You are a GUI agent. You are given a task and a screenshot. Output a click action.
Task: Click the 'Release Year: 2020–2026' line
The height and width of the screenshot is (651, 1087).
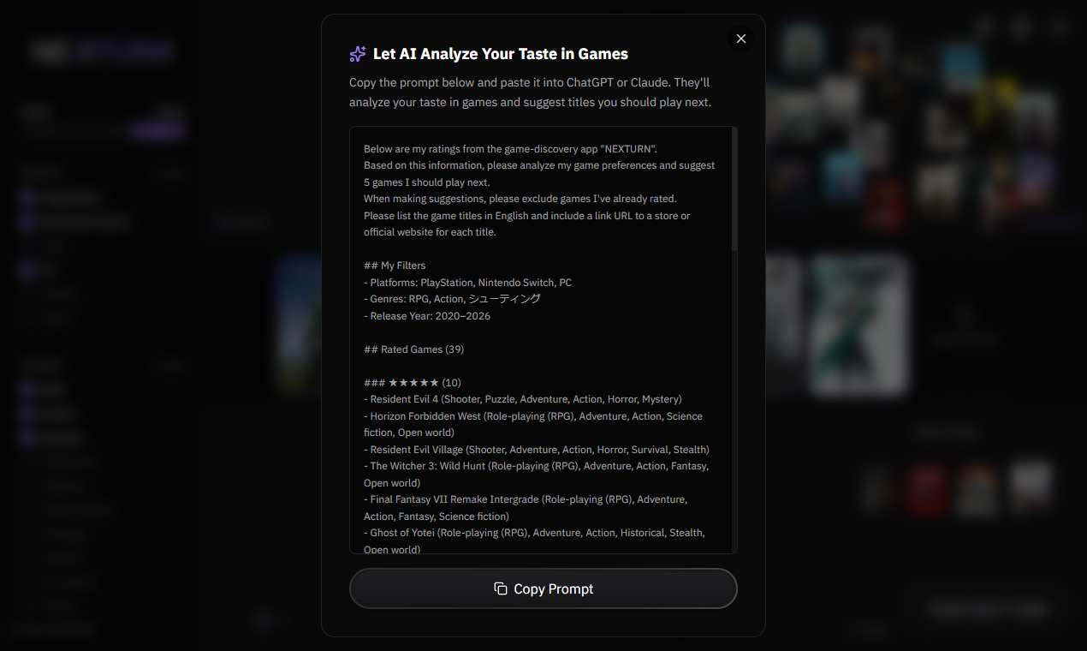(x=427, y=316)
